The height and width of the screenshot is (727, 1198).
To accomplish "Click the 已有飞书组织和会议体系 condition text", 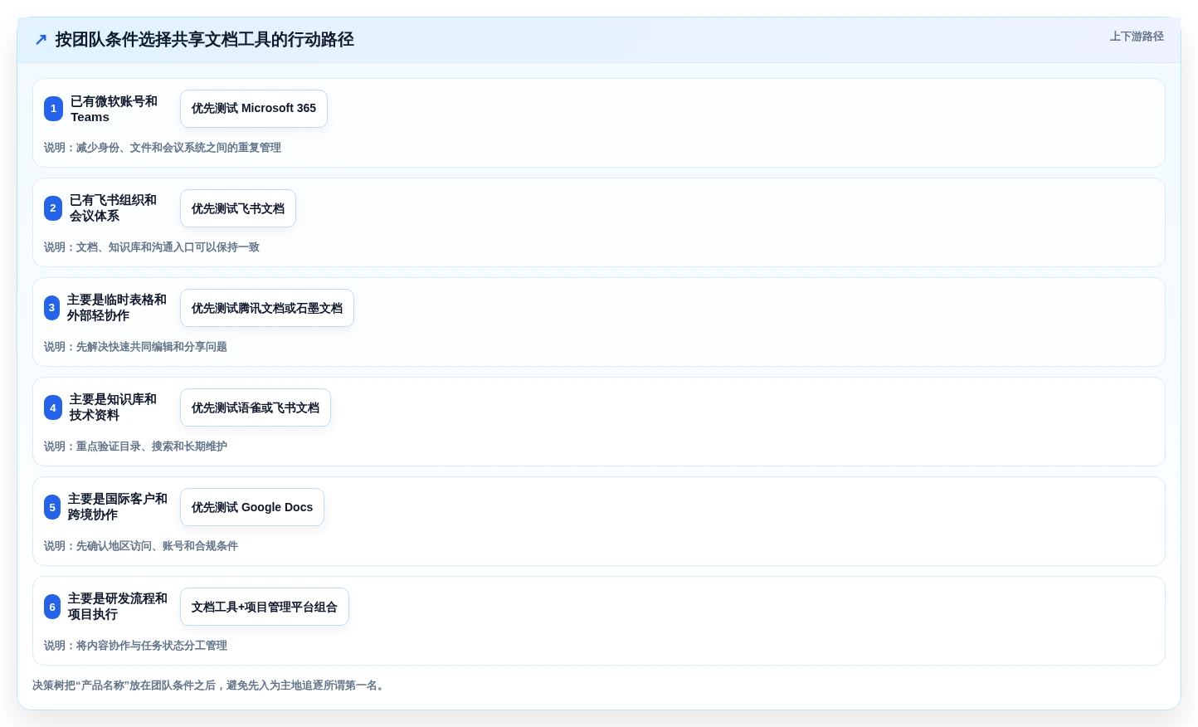I will click(113, 208).
